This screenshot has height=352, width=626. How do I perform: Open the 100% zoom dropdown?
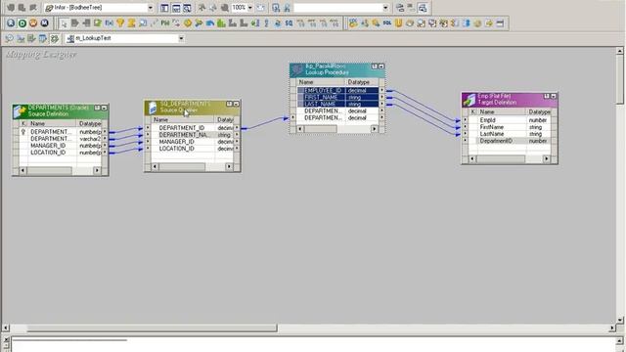[x=250, y=8]
